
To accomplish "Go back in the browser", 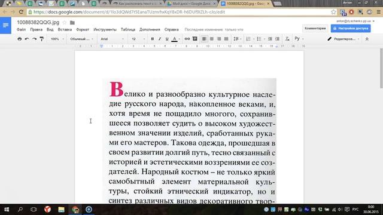I will [5, 12].
